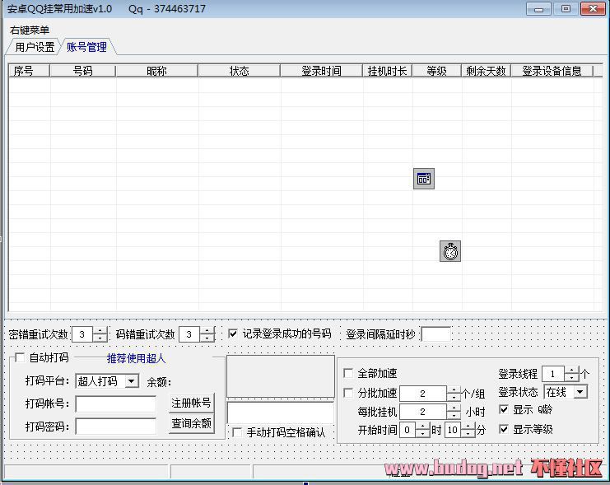Switch to the 账号管理 tab

pos(86,47)
